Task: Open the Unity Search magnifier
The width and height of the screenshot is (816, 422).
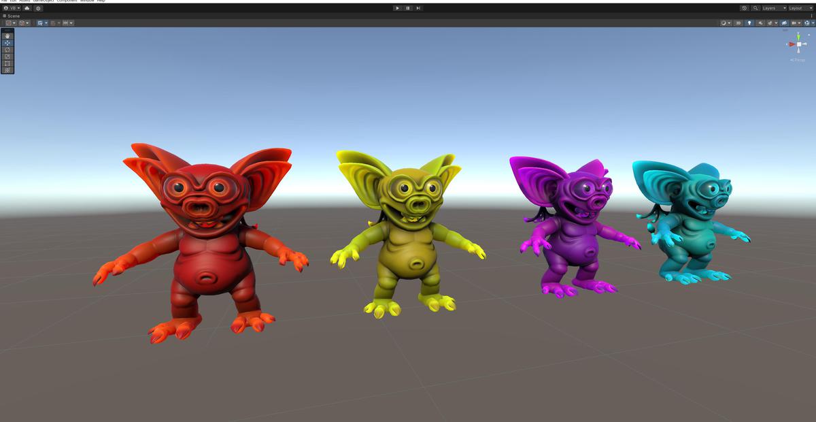Action: click(x=755, y=8)
